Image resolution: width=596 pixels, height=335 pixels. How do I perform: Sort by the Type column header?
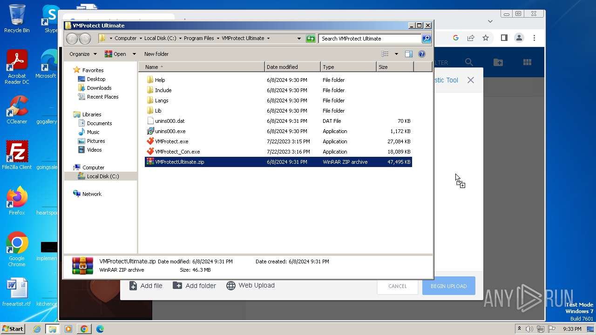(x=348, y=67)
